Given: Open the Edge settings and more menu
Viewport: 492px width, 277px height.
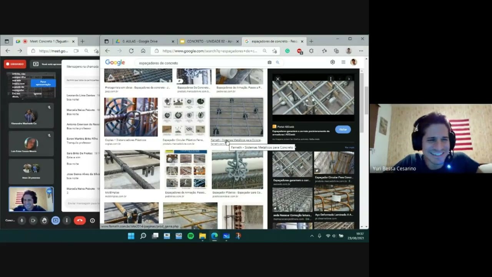Looking at the screenshot, I should pos(361,51).
